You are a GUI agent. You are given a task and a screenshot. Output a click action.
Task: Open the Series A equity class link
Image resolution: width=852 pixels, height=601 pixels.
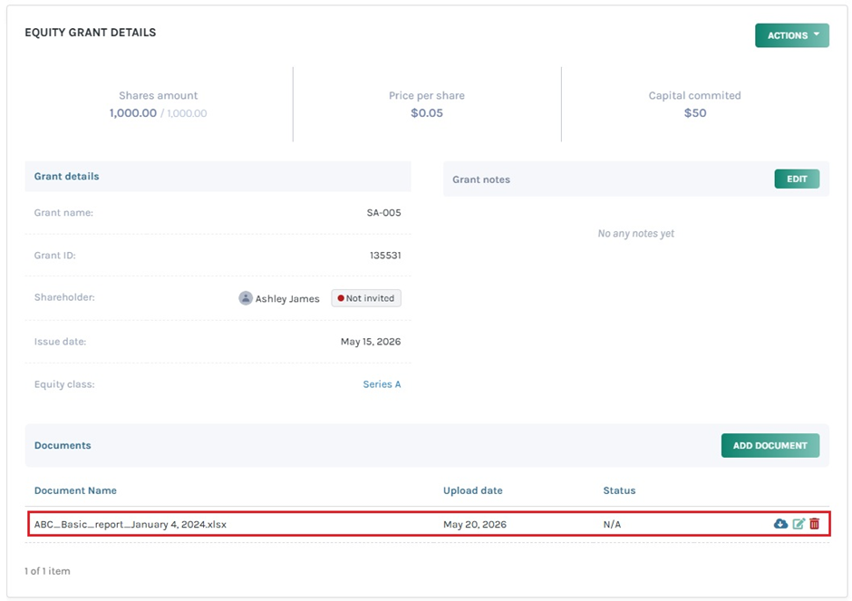tap(382, 384)
